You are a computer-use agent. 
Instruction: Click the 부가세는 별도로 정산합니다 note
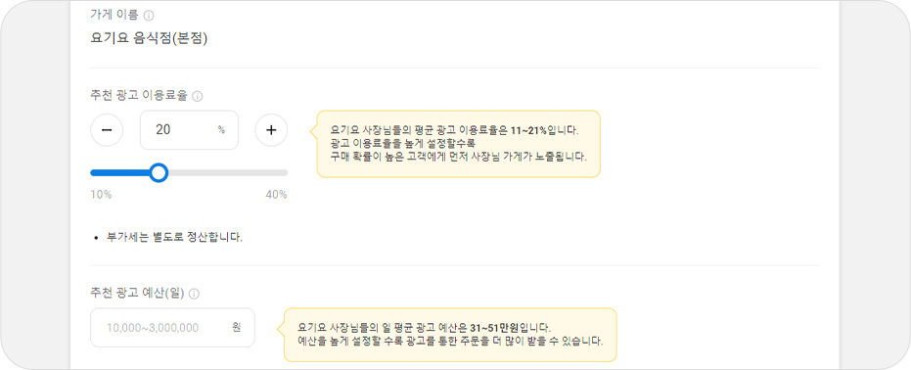click(174, 238)
